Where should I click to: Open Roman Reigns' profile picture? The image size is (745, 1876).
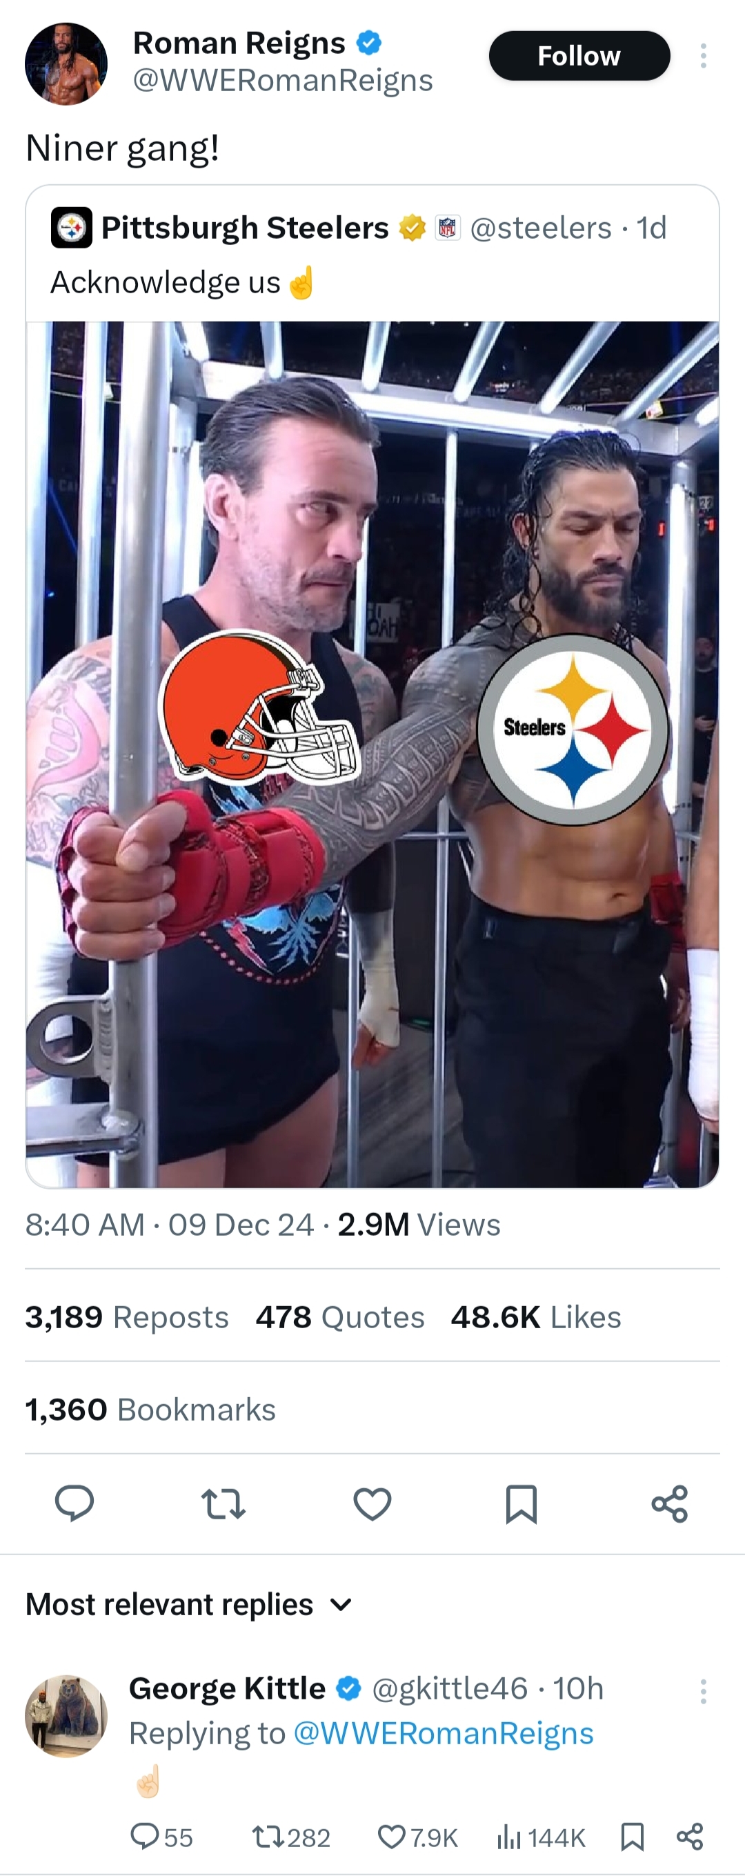[66, 64]
